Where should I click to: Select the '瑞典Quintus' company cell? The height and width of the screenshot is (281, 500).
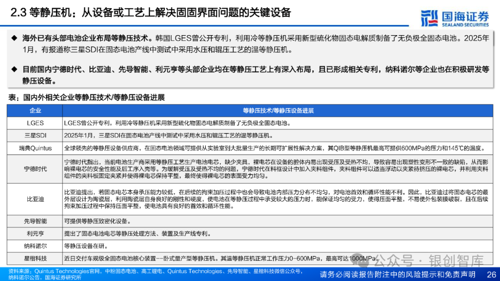coord(35,148)
